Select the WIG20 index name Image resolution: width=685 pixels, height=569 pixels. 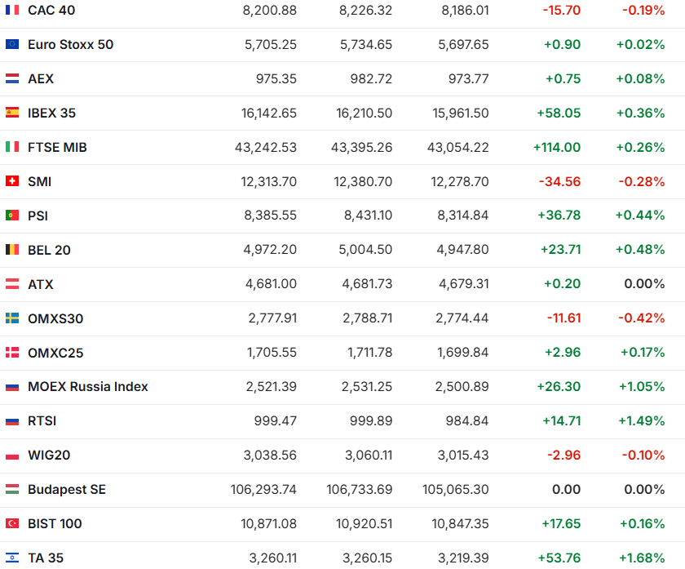49,456
